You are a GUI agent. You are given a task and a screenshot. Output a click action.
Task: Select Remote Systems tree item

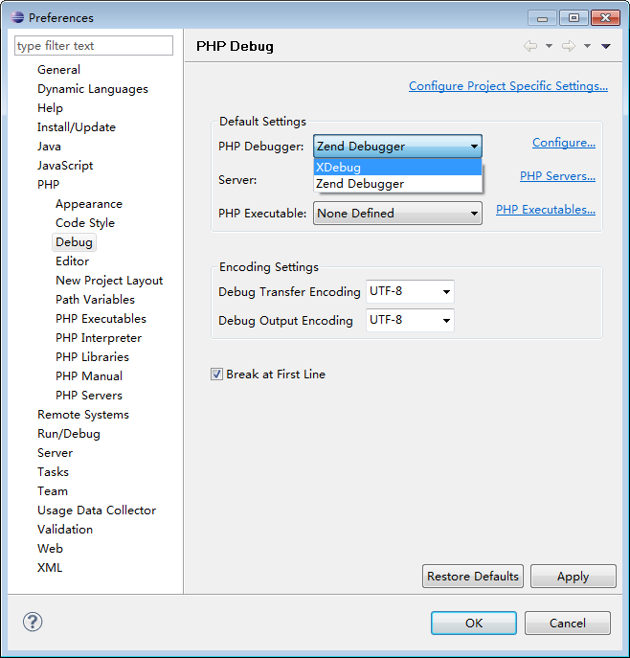pyautogui.click(x=83, y=415)
